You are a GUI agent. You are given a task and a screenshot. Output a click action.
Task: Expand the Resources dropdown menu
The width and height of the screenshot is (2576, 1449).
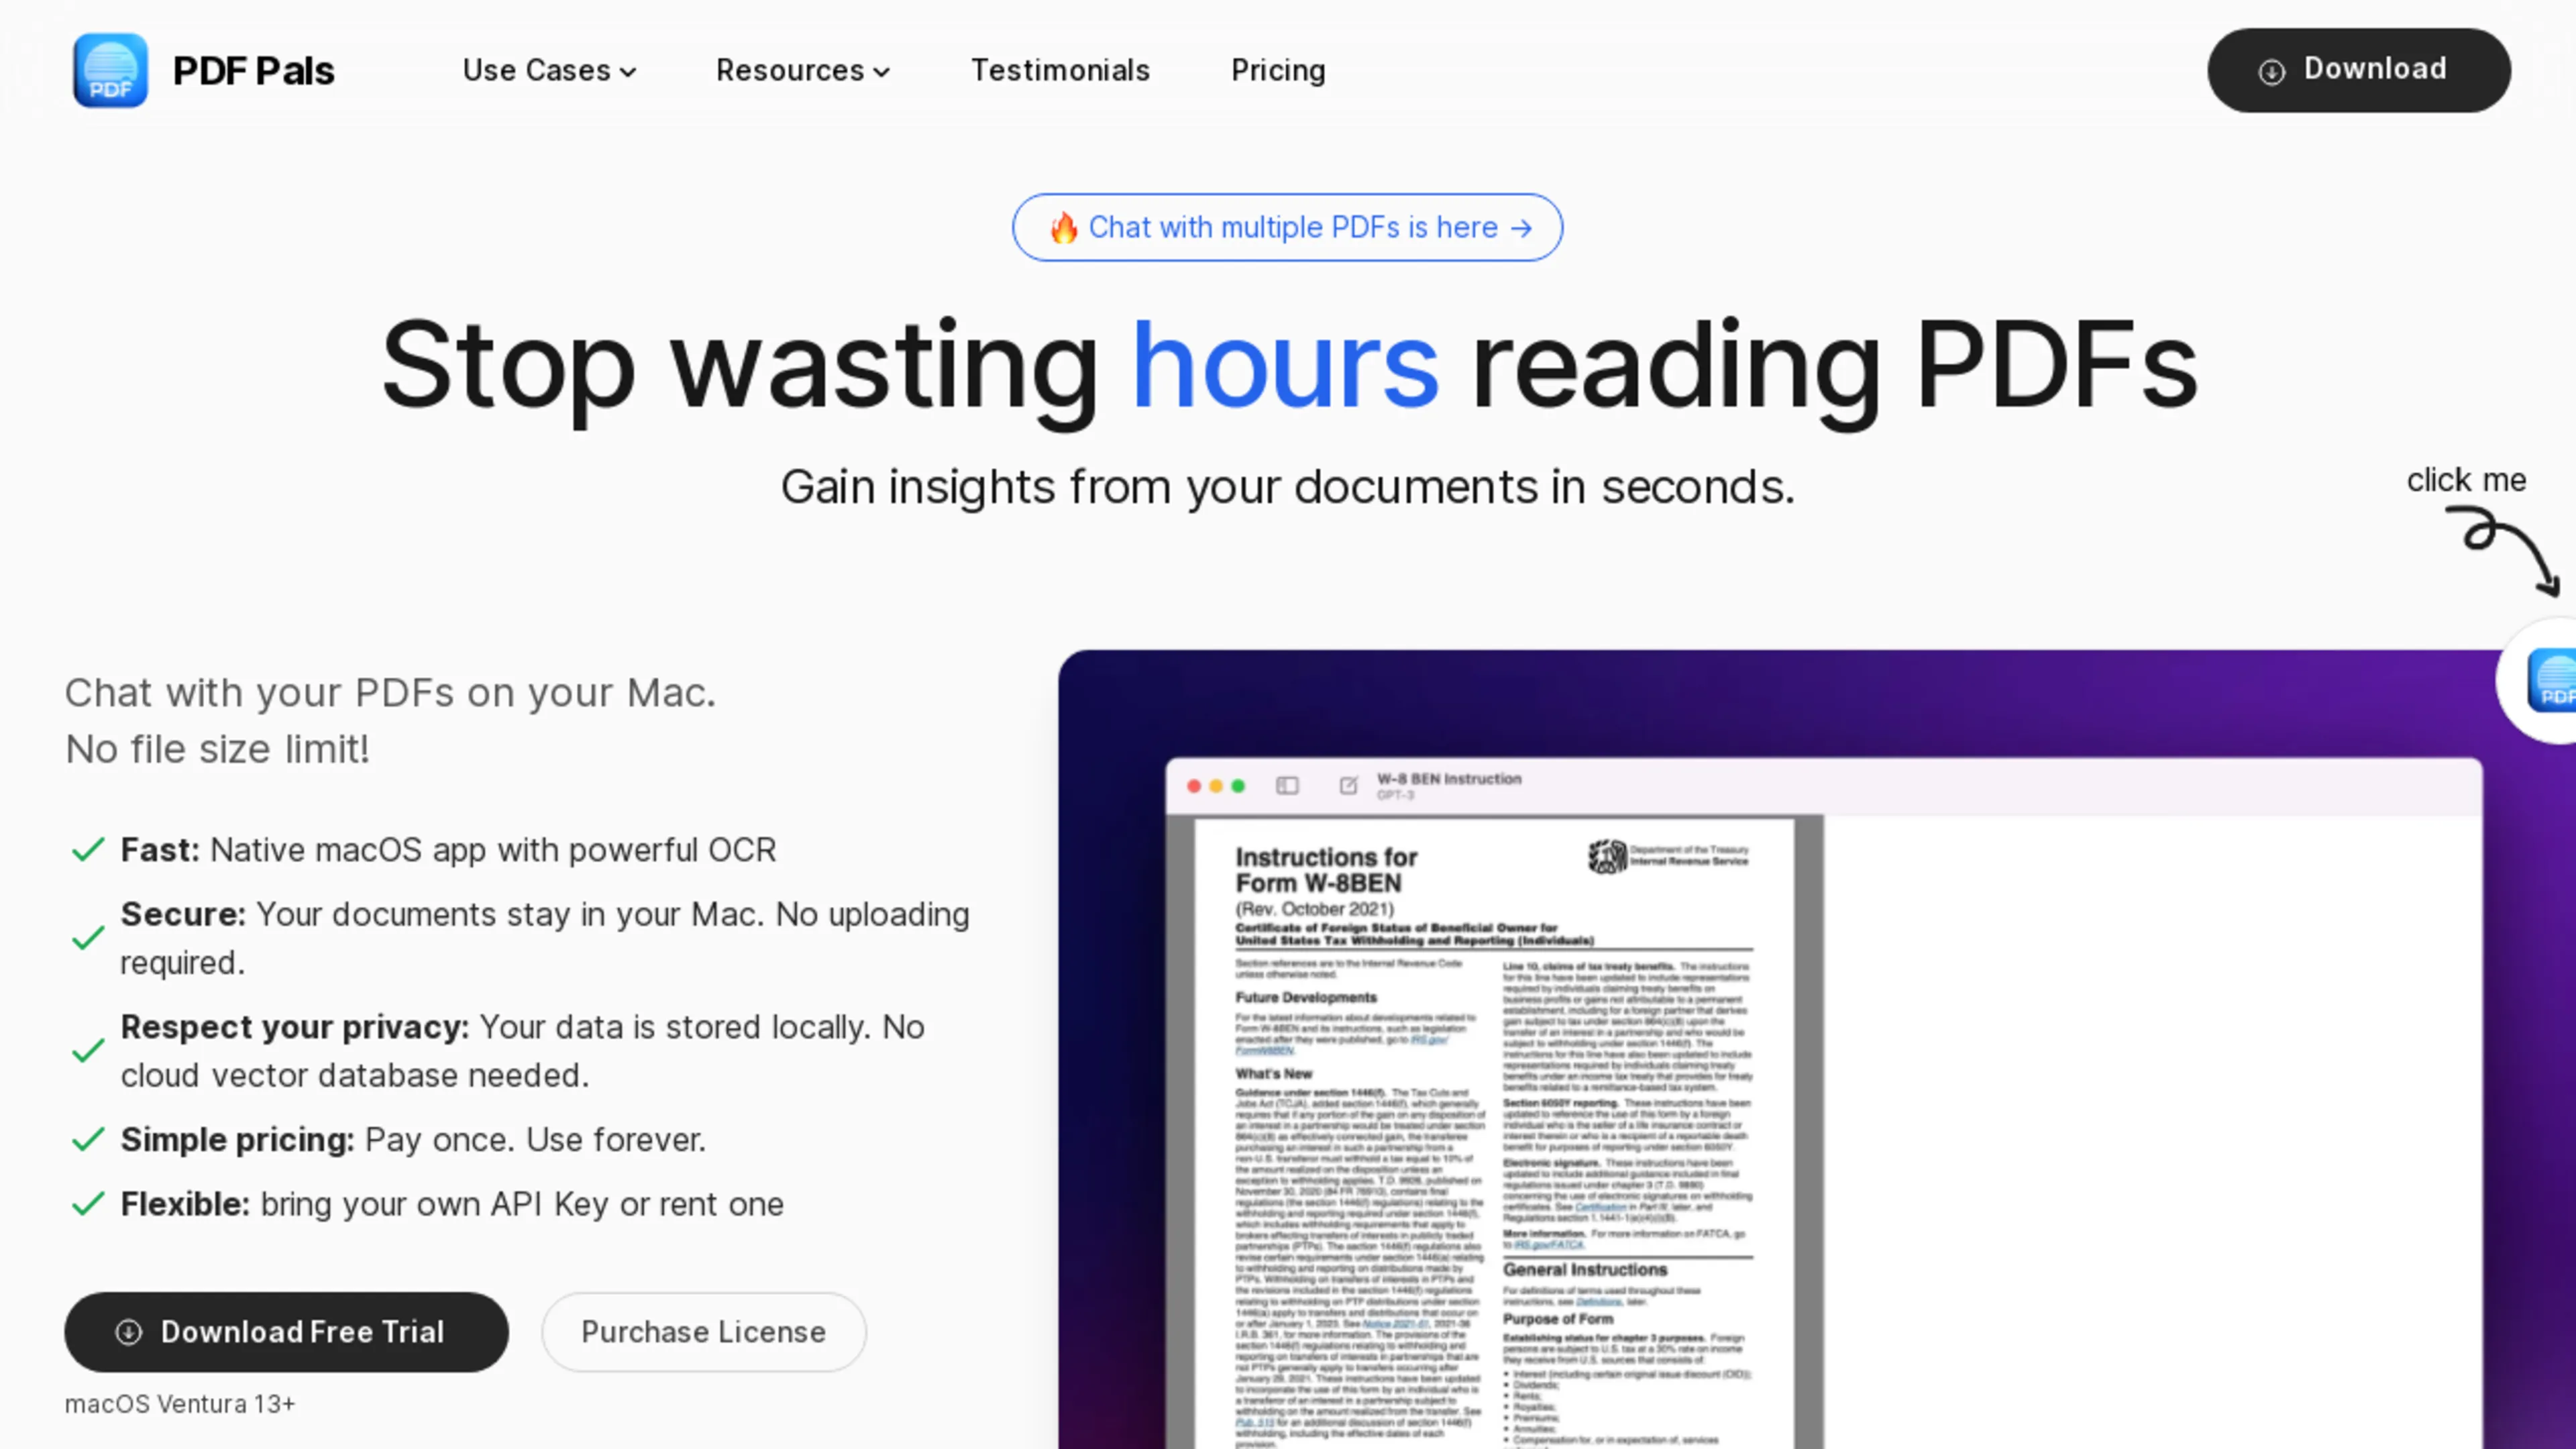(x=803, y=71)
